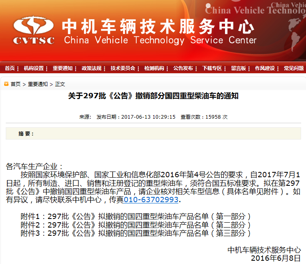Screen dimensions: 306x264
Task: Open the 机构设置 menu item
Action: point(34,68)
